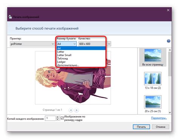179x139 pixels.
Task: Go to the previous page arrow
Action: pos(71,110)
